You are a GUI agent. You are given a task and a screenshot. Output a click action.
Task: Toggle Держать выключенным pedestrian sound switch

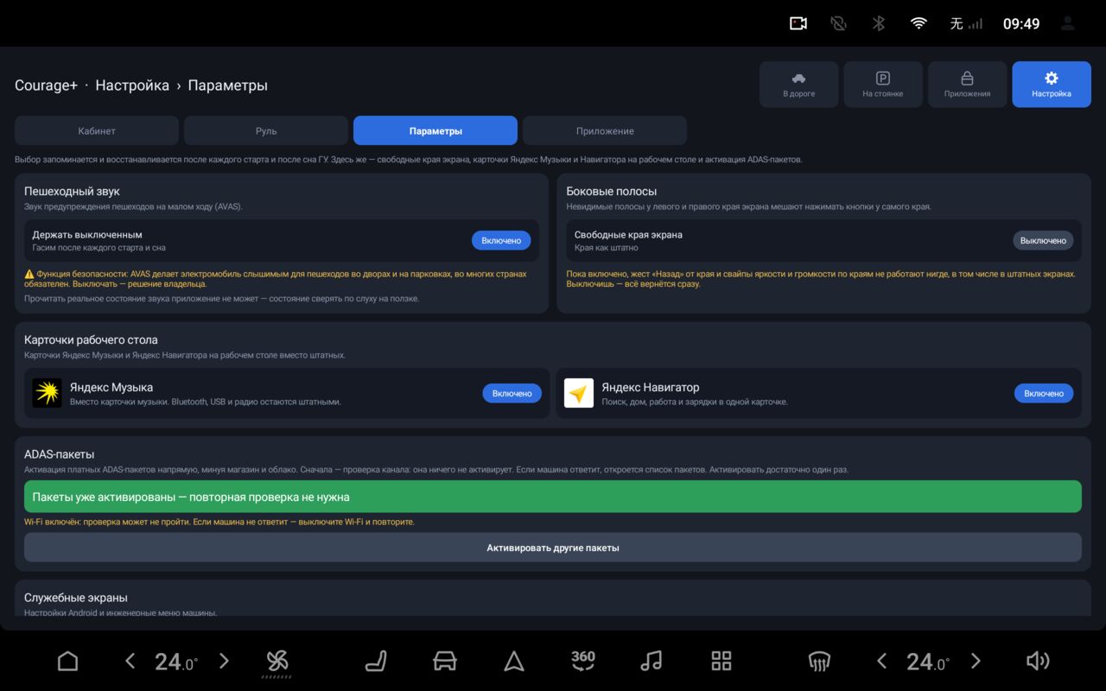coord(501,240)
